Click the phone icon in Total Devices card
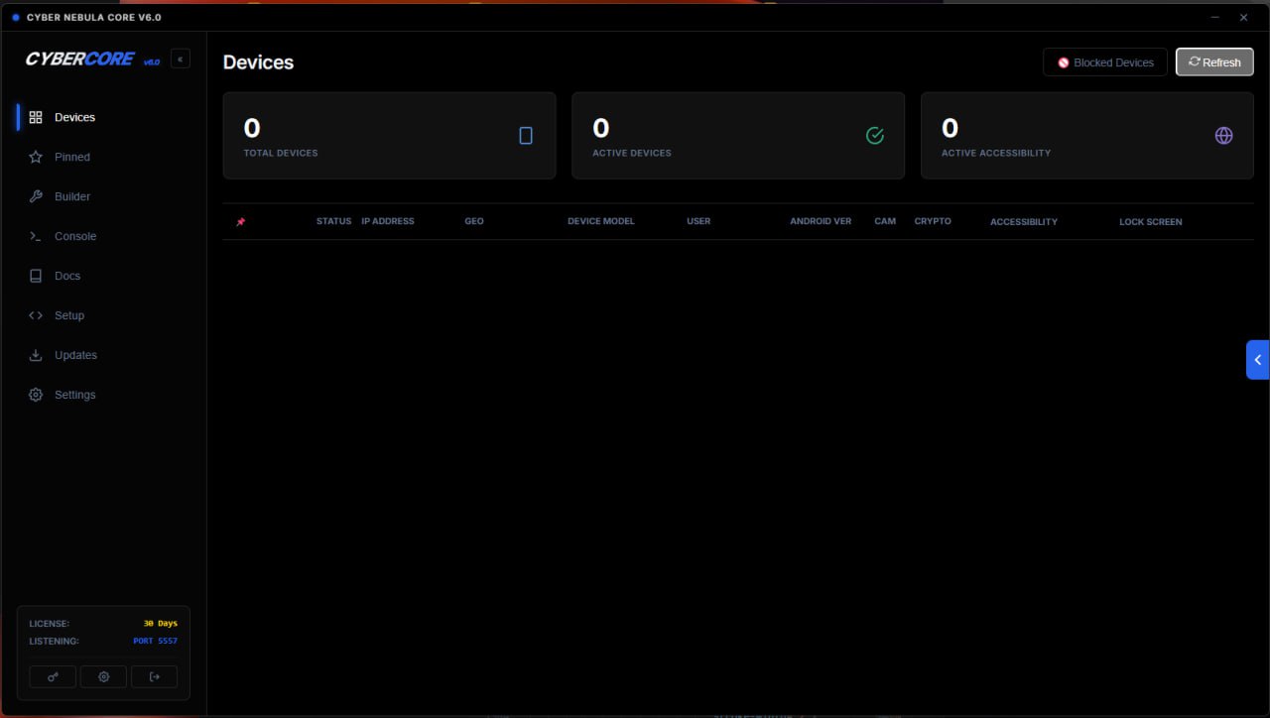 (526, 136)
